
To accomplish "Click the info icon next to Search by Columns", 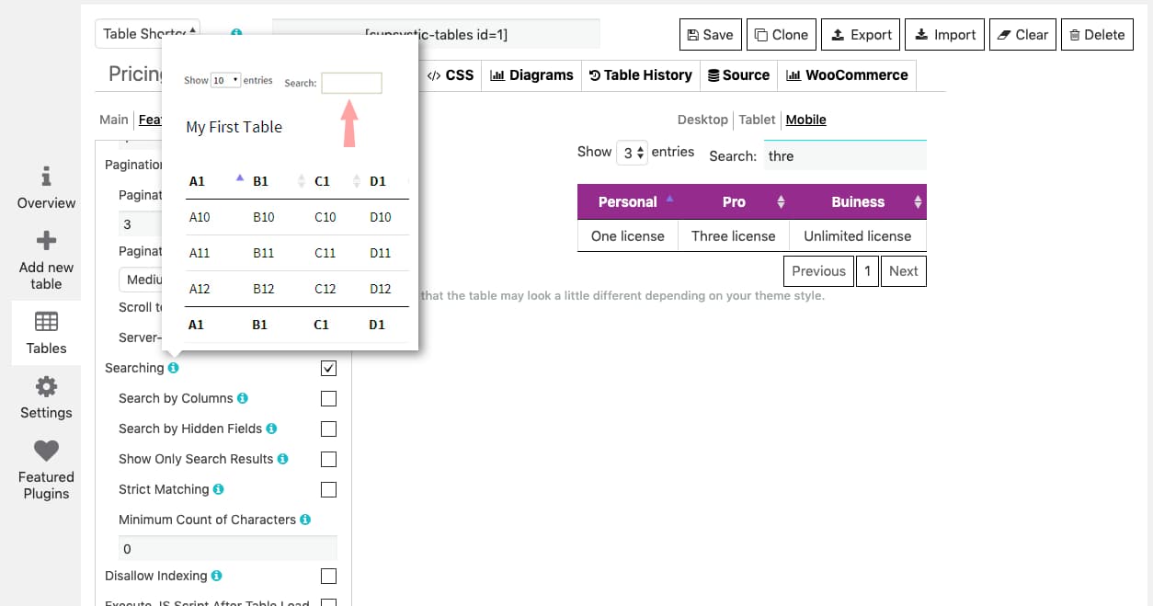I will pyautogui.click(x=242, y=398).
